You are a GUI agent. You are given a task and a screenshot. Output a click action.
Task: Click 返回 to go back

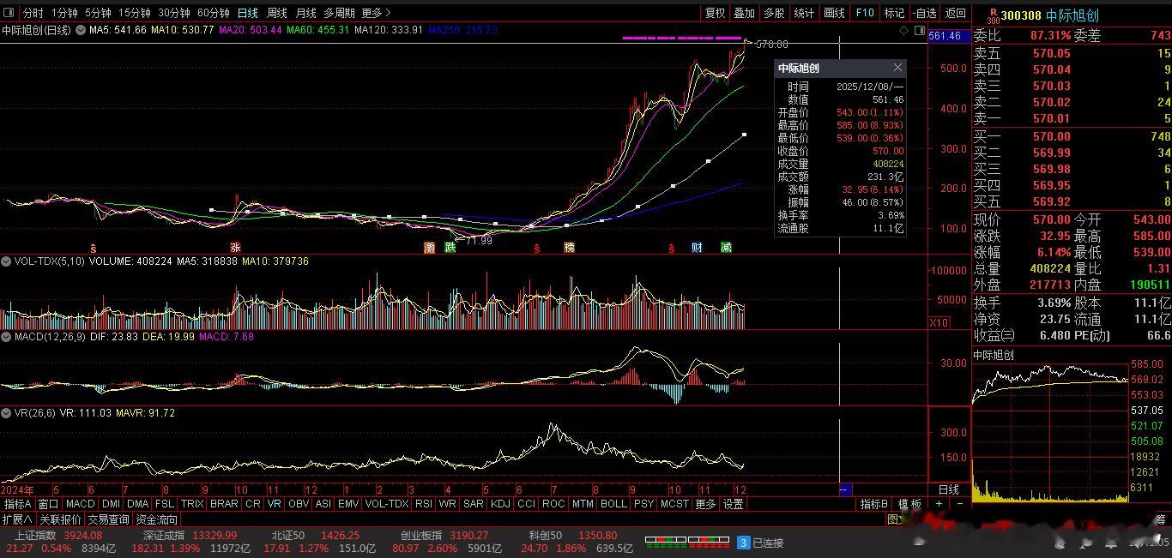(955, 13)
